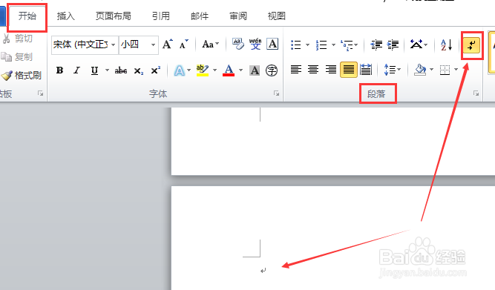The width and height of the screenshot is (495, 290).
Task: Open the clipboard pane dialog launcher
Action: click(x=40, y=93)
